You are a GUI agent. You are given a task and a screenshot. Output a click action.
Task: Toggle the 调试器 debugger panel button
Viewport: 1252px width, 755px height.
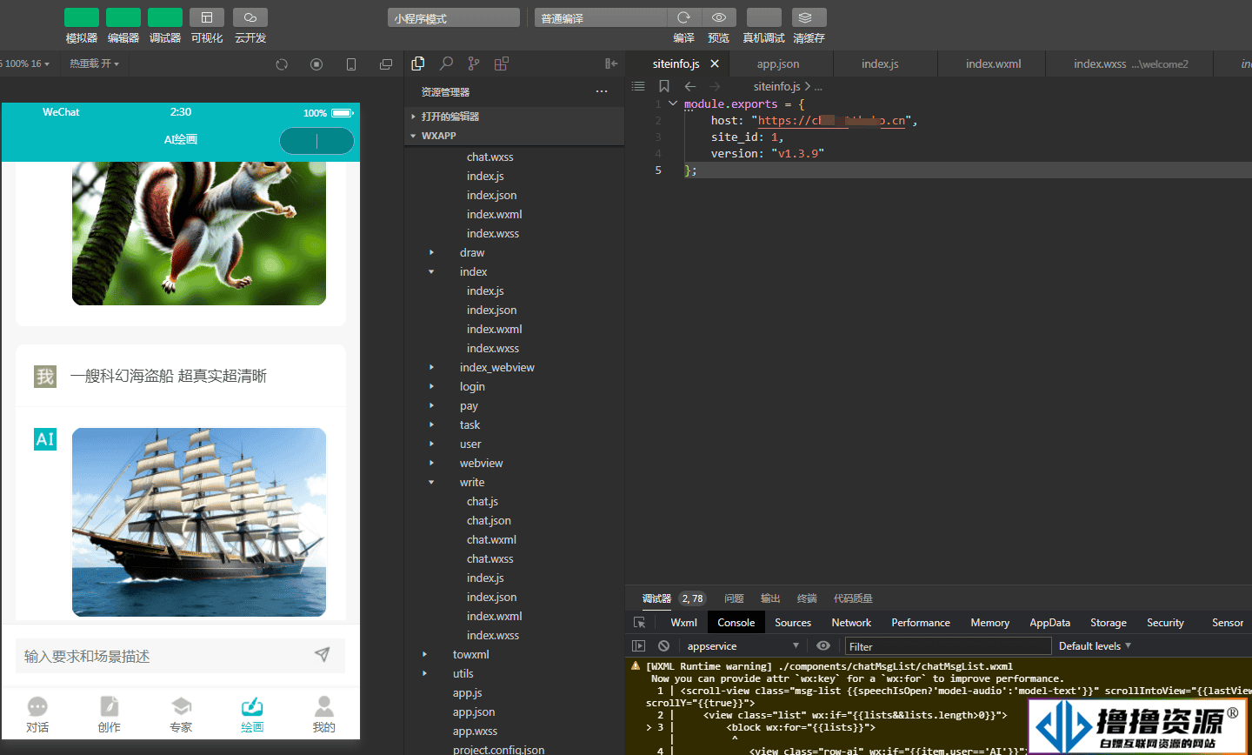pyautogui.click(x=165, y=17)
